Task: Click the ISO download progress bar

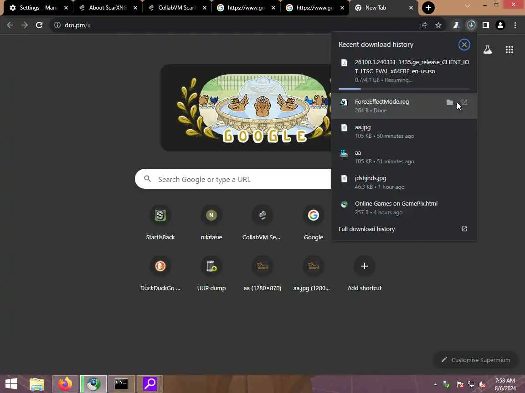Action: (x=404, y=89)
